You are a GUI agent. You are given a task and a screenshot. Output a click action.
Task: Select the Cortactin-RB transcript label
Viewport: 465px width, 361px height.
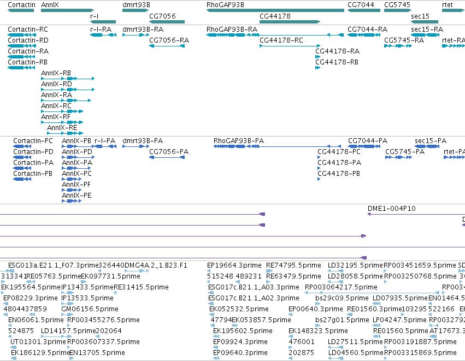[x=27, y=62]
